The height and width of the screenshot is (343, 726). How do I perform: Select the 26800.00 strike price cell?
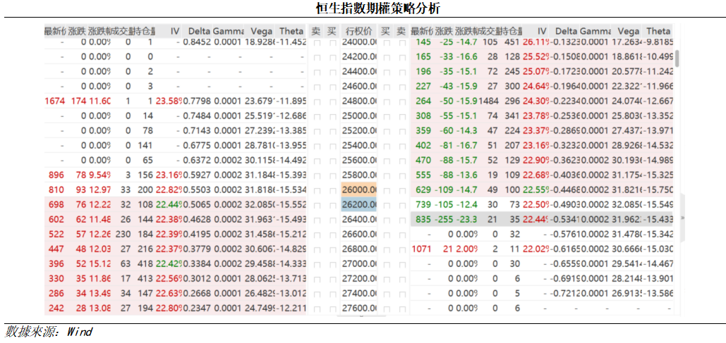click(x=359, y=249)
